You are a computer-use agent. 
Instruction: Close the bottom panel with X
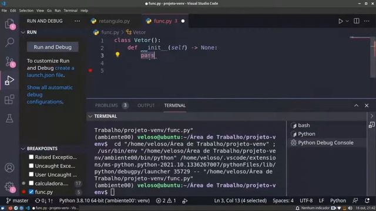coord(367,105)
